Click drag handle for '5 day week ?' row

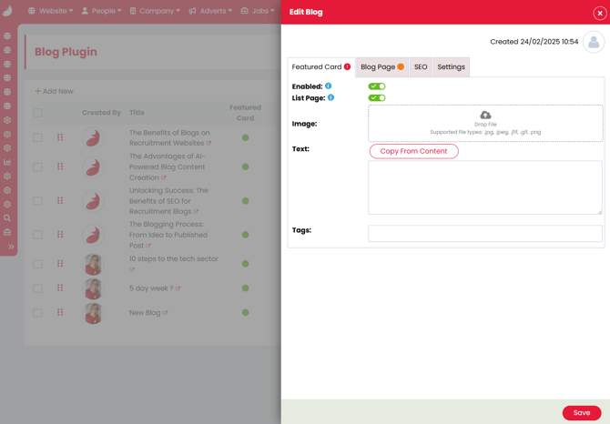tap(60, 288)
